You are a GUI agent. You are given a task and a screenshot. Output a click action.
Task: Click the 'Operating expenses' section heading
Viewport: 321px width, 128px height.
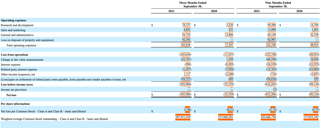[x=13, y=20]
